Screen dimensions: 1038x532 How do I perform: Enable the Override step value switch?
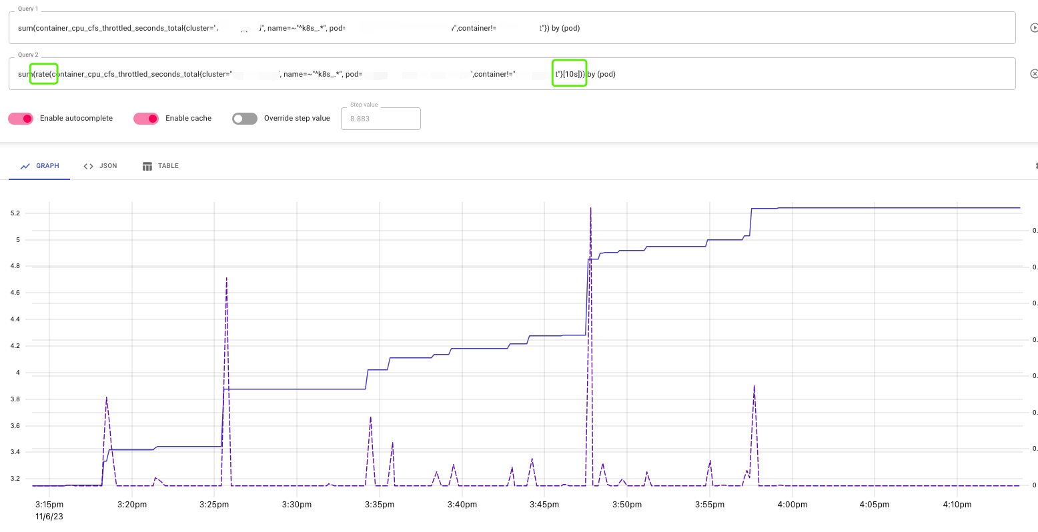pos(245,119)
